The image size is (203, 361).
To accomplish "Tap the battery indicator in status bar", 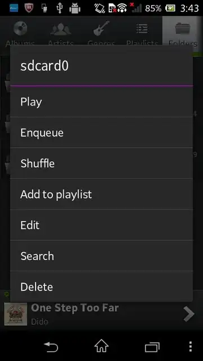I will point(170,8).
